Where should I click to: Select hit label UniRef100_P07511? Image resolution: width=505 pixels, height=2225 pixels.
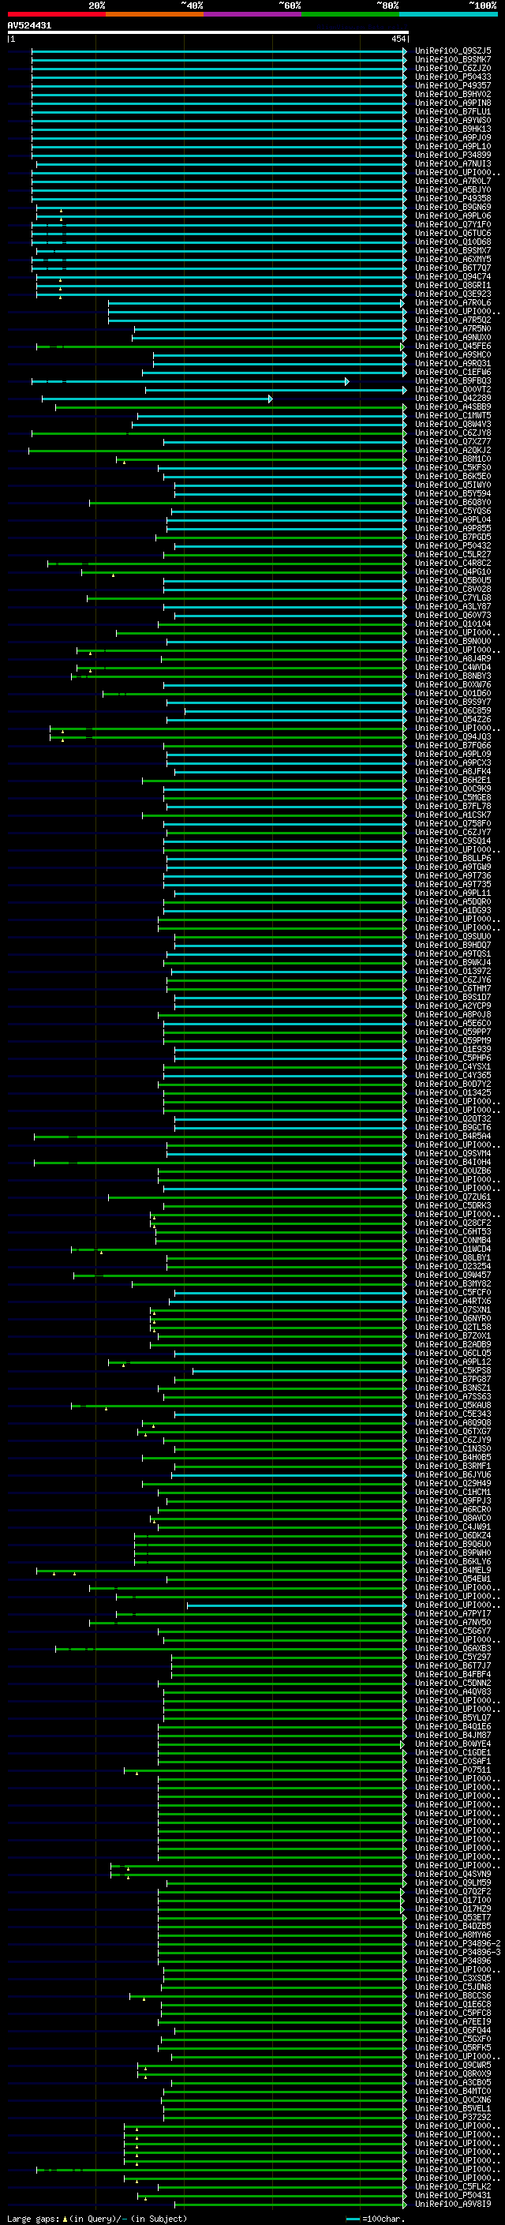(452, 1770)
